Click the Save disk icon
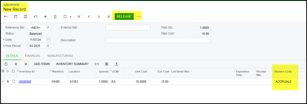Image resolution: width=307 pixels, height=104 pixels. (x=25, y=17)
